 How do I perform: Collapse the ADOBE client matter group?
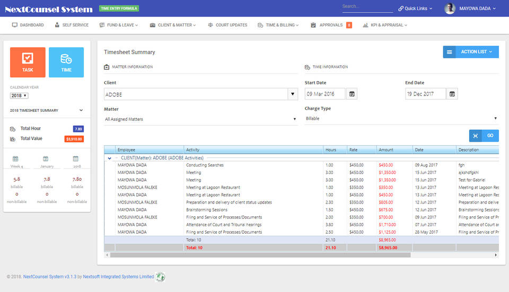pyautogui.click(x=110, y=158)
